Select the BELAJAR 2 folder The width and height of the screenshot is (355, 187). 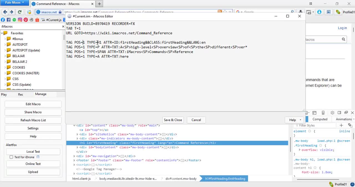coord(20,62)
